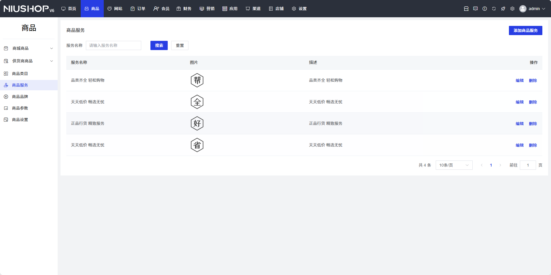Click the gear icon beside admin avatar
The image size is (551, 275).
(512, 9)
